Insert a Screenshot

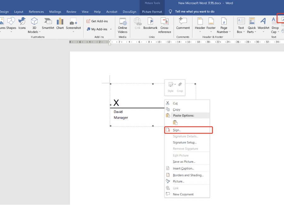pyautogui.click(x=73, y=25)
